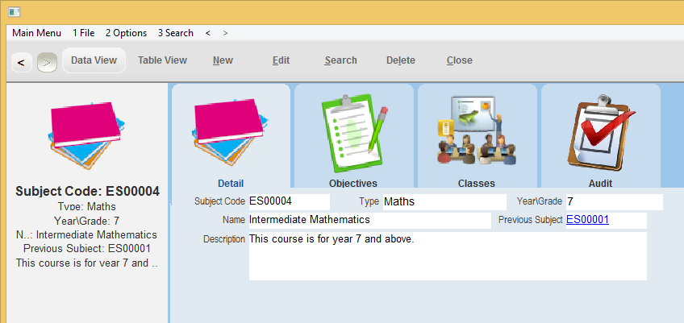Image resolution: width=684 pixels, height=323 pixels.
Task: Edit the current subject record
Action: click(x=281, y=60)
